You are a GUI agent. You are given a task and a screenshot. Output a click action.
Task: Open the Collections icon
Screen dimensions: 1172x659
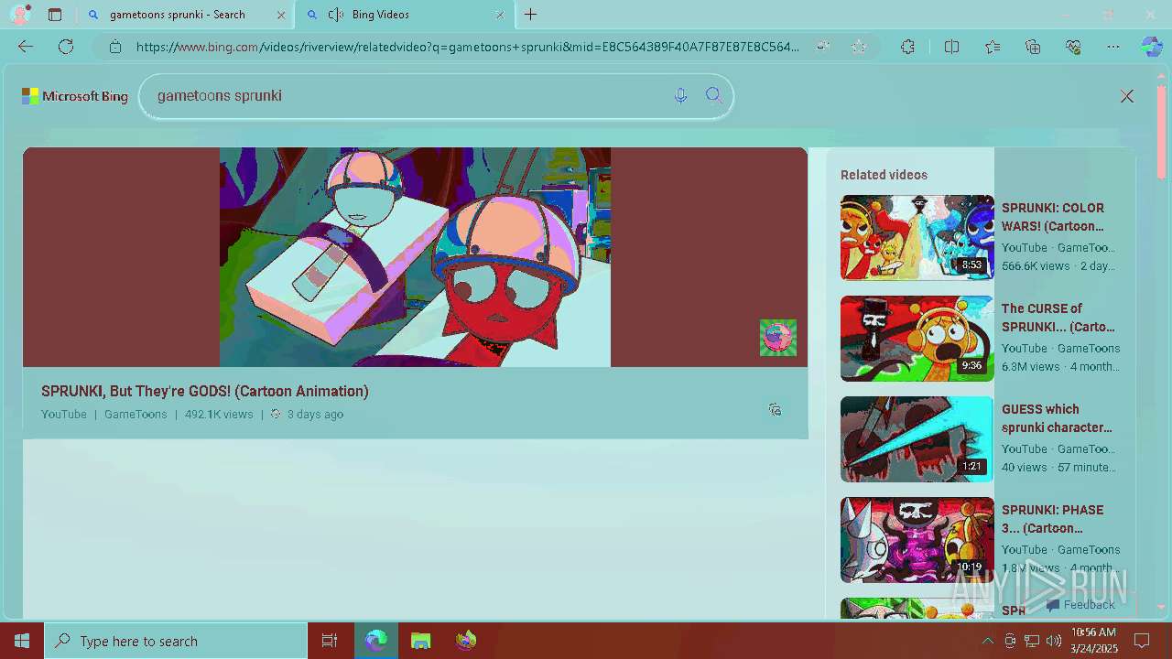tap(1033, 47)
